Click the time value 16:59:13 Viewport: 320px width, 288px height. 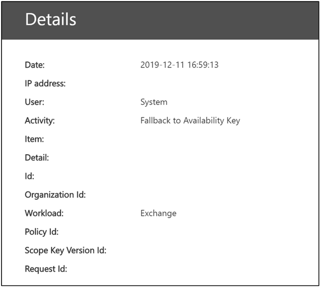[x=203, y=65]
